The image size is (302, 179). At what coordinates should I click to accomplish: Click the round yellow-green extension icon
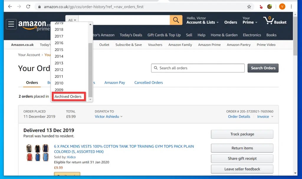[x=270, y=7]
